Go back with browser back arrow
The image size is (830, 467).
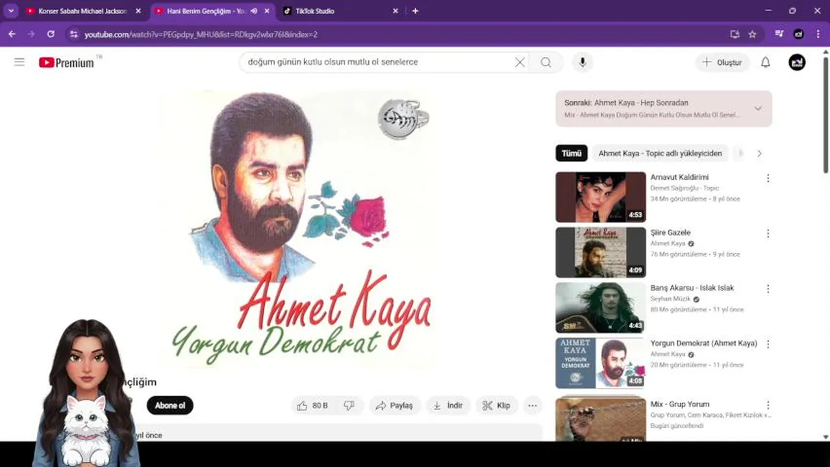pyautogui.click(x=12, y=34)
